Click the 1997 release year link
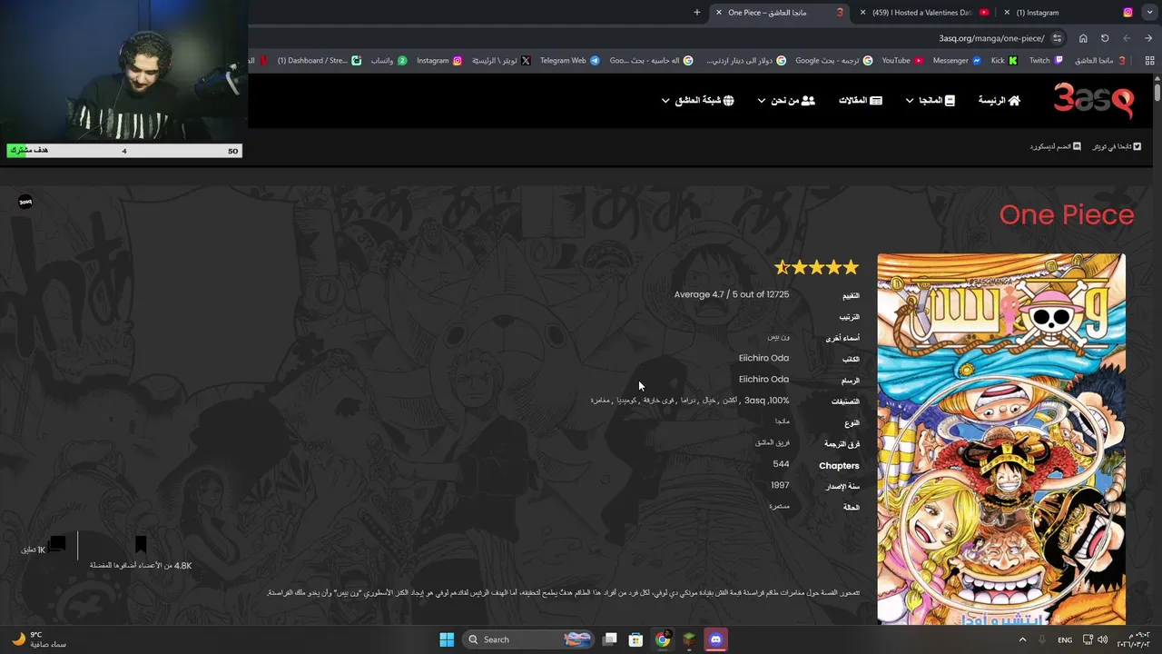This screenshot has height=654, width=1162. pos(780,485)
